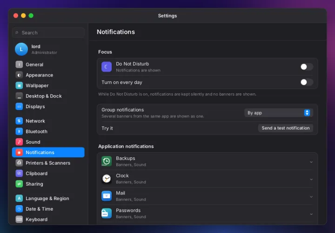Click the Sound sidebar icon
The image size is (335, 233).
(x=19, y=142)
